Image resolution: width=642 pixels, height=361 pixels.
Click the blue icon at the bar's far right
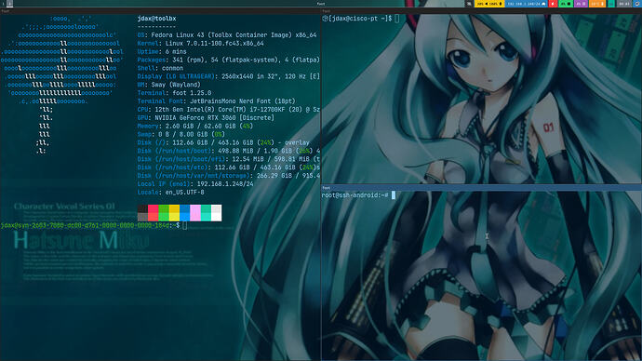637,4
